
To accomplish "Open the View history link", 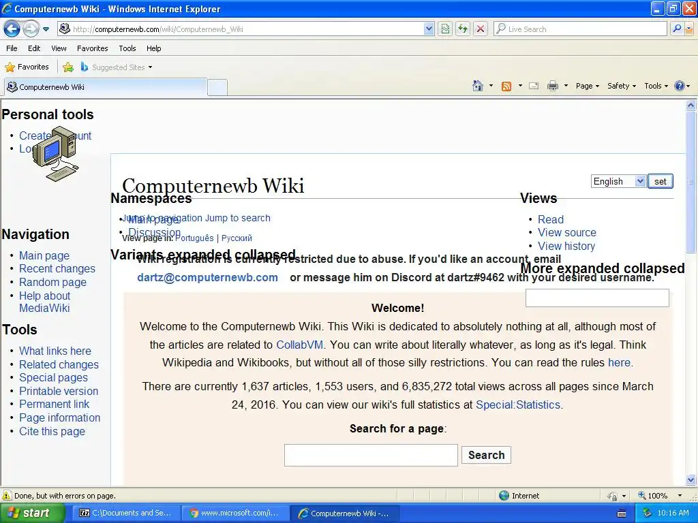I will (566, 246).
